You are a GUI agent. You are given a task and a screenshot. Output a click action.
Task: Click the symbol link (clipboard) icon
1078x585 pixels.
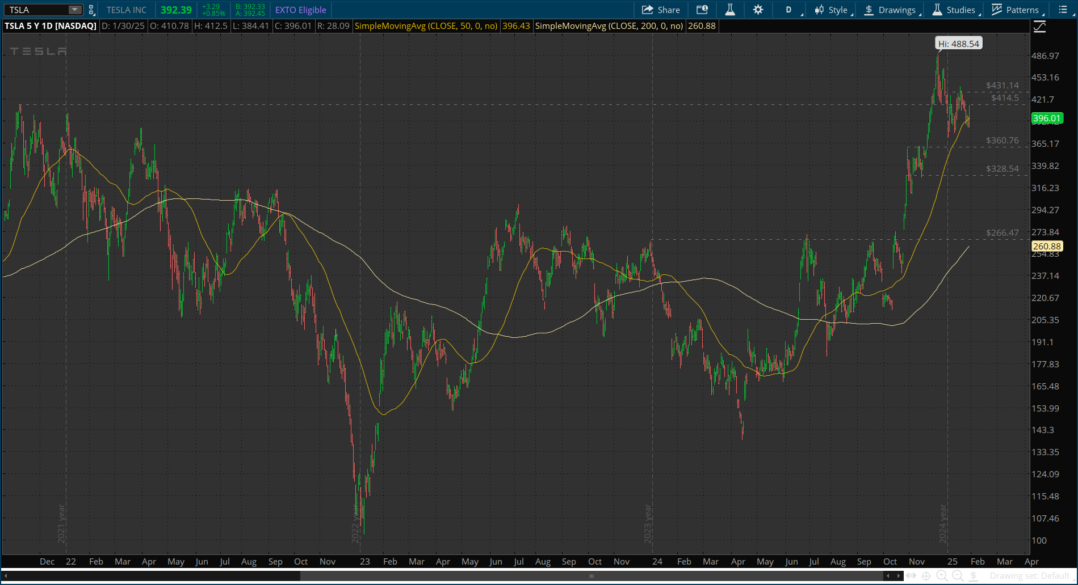pyautogui.click(x=91, y=10)
